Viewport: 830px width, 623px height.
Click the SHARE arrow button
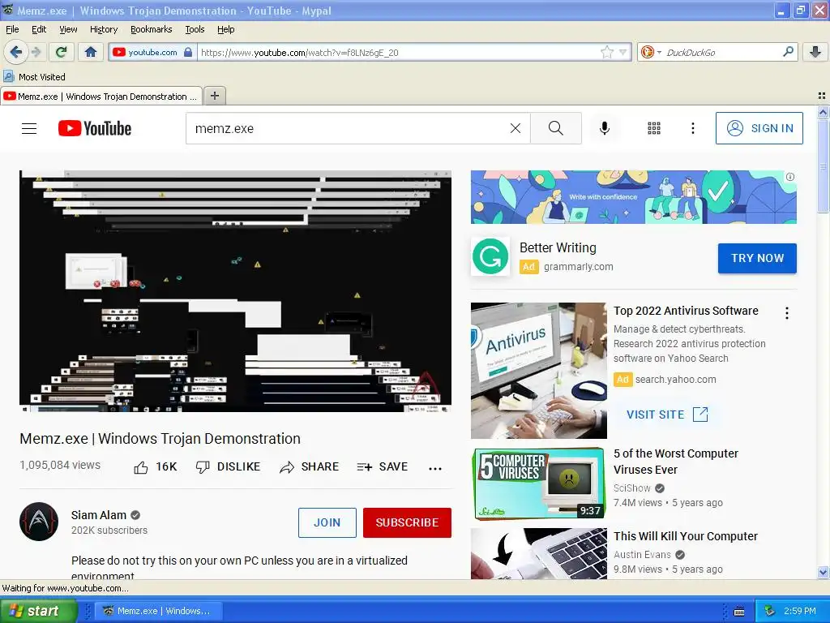310,466
